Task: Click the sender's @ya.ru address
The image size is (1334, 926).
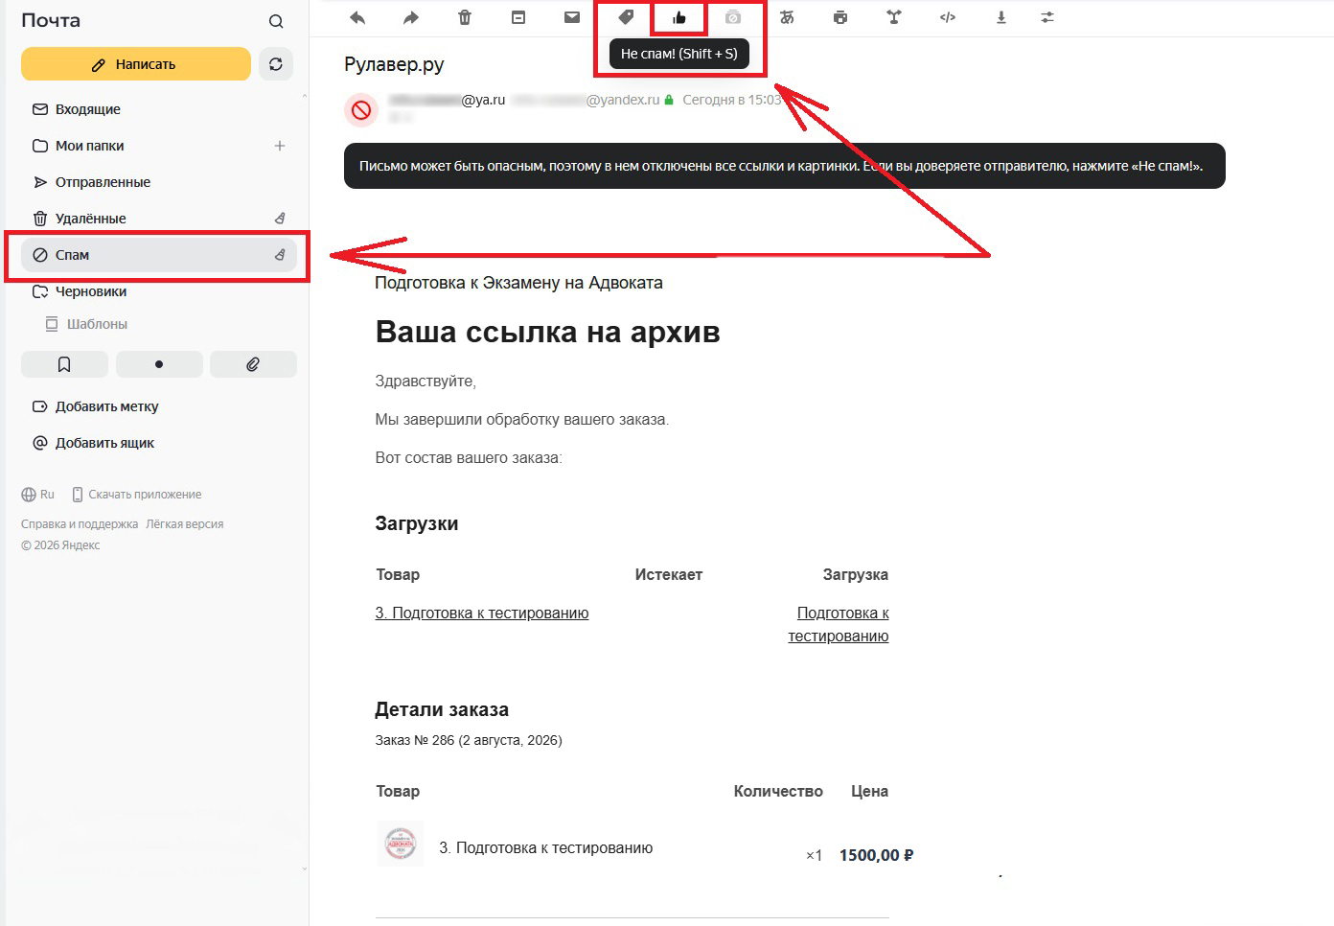Action: click(447, 100)
